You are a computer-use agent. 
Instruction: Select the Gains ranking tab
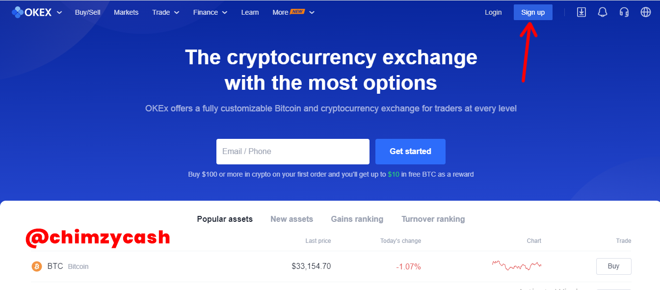click(x=357, y=219)
